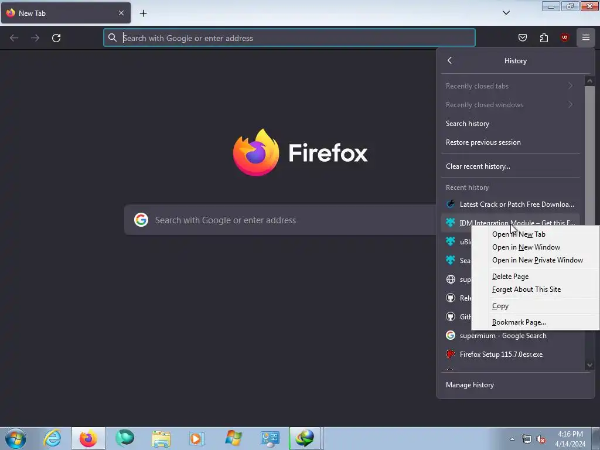
Task: Click the taskbar clock 4:16 PM
Action: (x=570, y=434)
